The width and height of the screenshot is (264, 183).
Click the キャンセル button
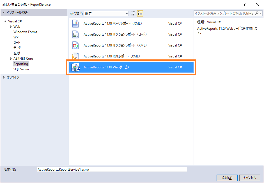(250, 178)
